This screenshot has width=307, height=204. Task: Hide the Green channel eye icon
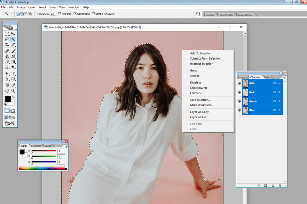(x=240, y=101)
